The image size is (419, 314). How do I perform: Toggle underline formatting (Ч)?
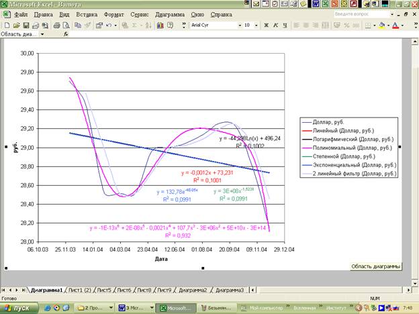285,25
